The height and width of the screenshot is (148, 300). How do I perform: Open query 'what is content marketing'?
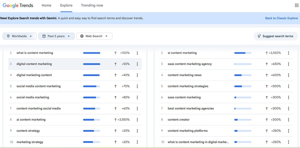point(35,53)
